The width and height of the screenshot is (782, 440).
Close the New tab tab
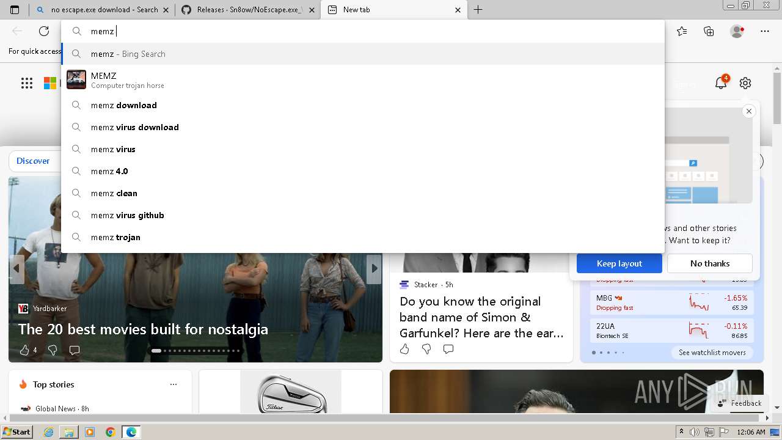click(x=458, y=10)
